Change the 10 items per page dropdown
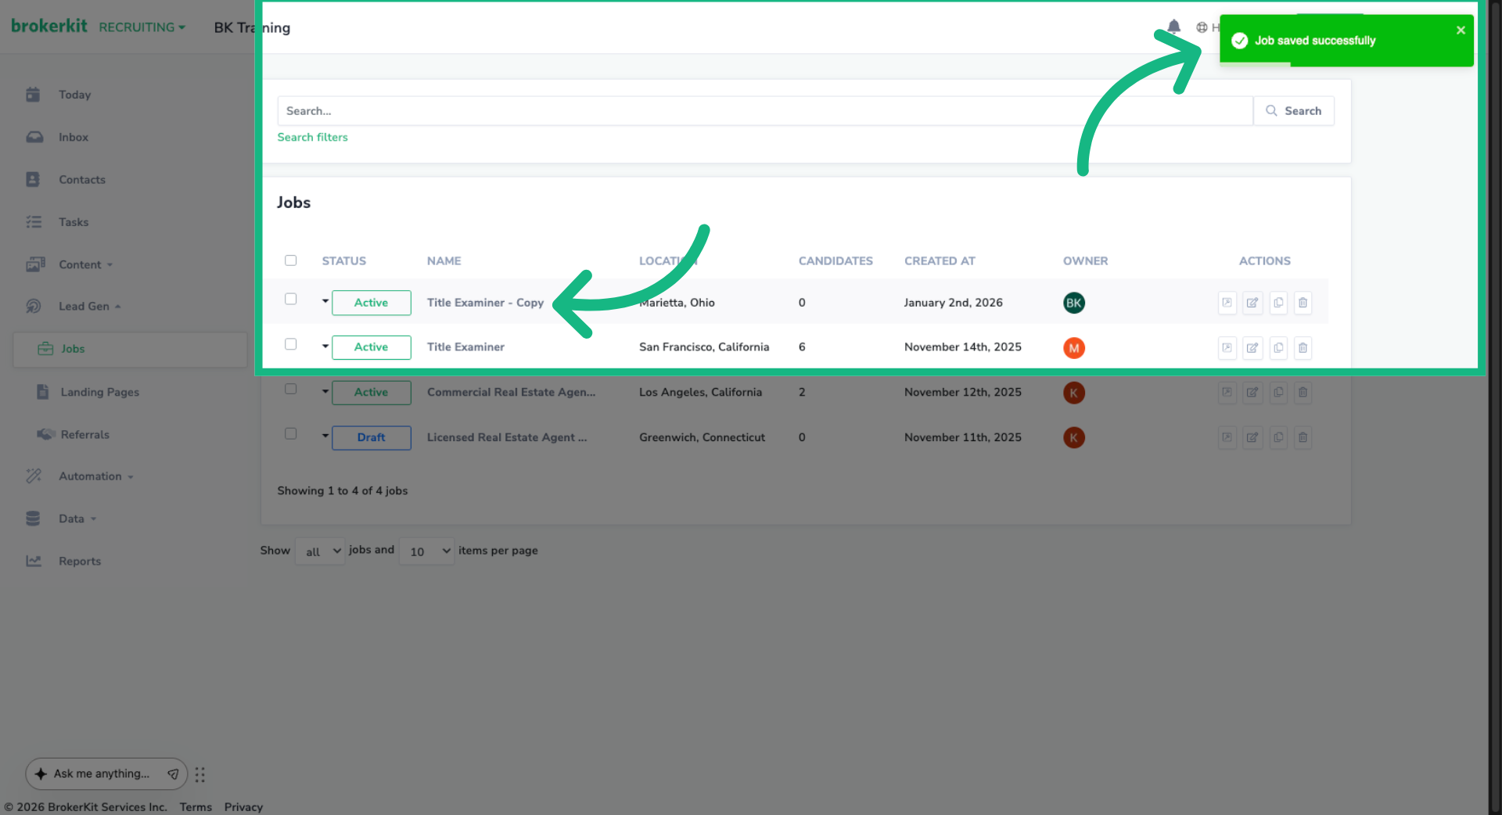This screenshot has height=815, width=1502. 426,551
